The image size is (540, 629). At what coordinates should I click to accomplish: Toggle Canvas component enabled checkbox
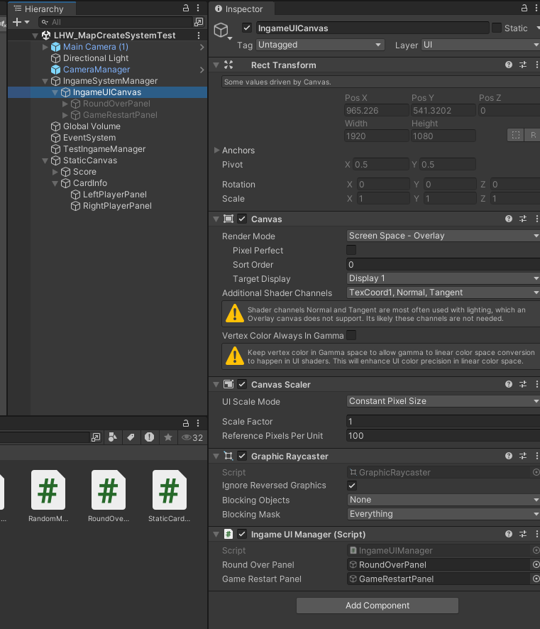click(242, 219)
